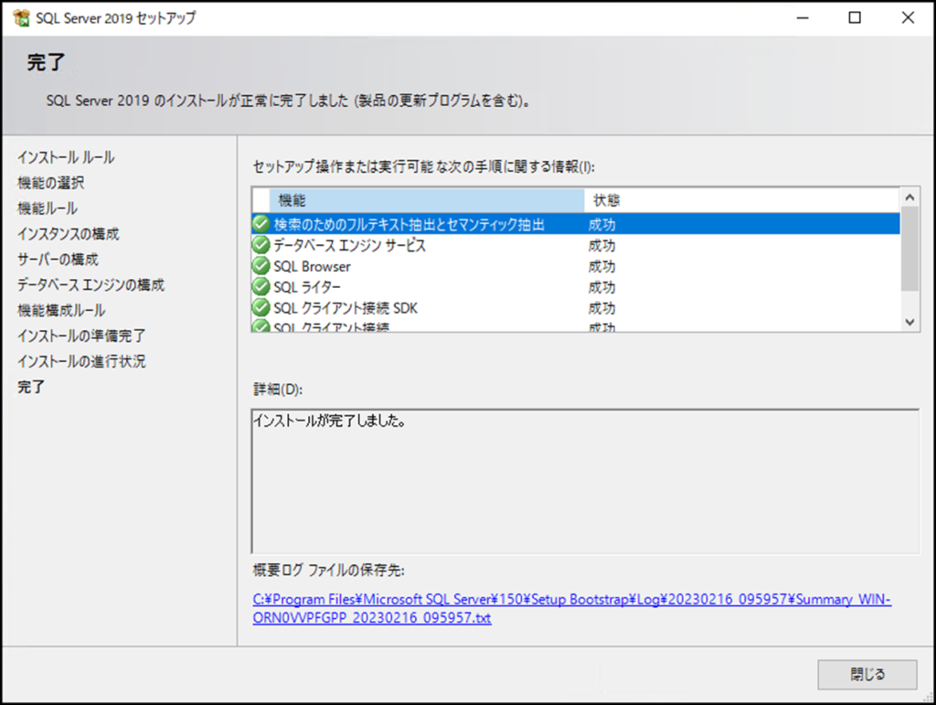Click the SQL Server setup title bar icon
Screen dimensions: 936x705
(22, 18)
